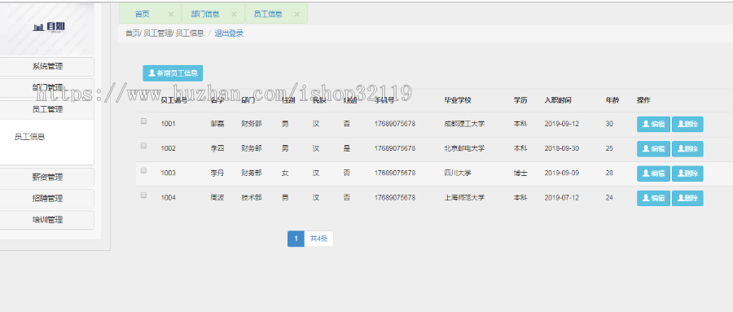This screenshot has height=312, width=733.
Task: Select employee number 1002 cell
Action: pyautogui.click(x=169, y=148)
